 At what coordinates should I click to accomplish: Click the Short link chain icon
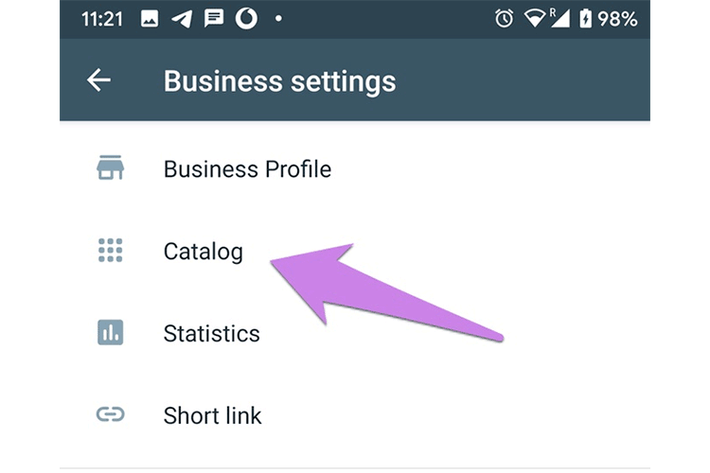coord(111,414)
